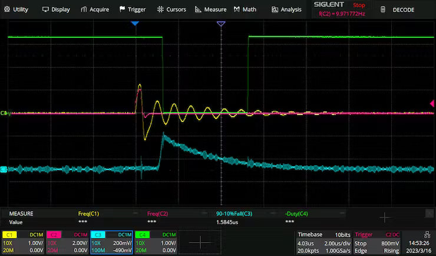436x256 pixels.
Task: Click the 800mV trigger level value
Action: click(390, 243)
